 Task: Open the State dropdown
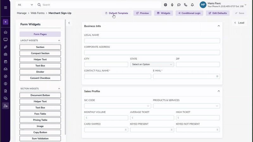[x=152, y=64]
